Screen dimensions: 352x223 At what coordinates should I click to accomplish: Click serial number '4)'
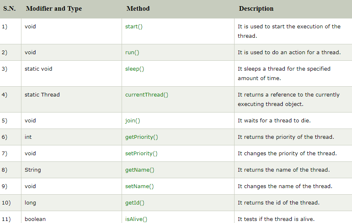5,95
